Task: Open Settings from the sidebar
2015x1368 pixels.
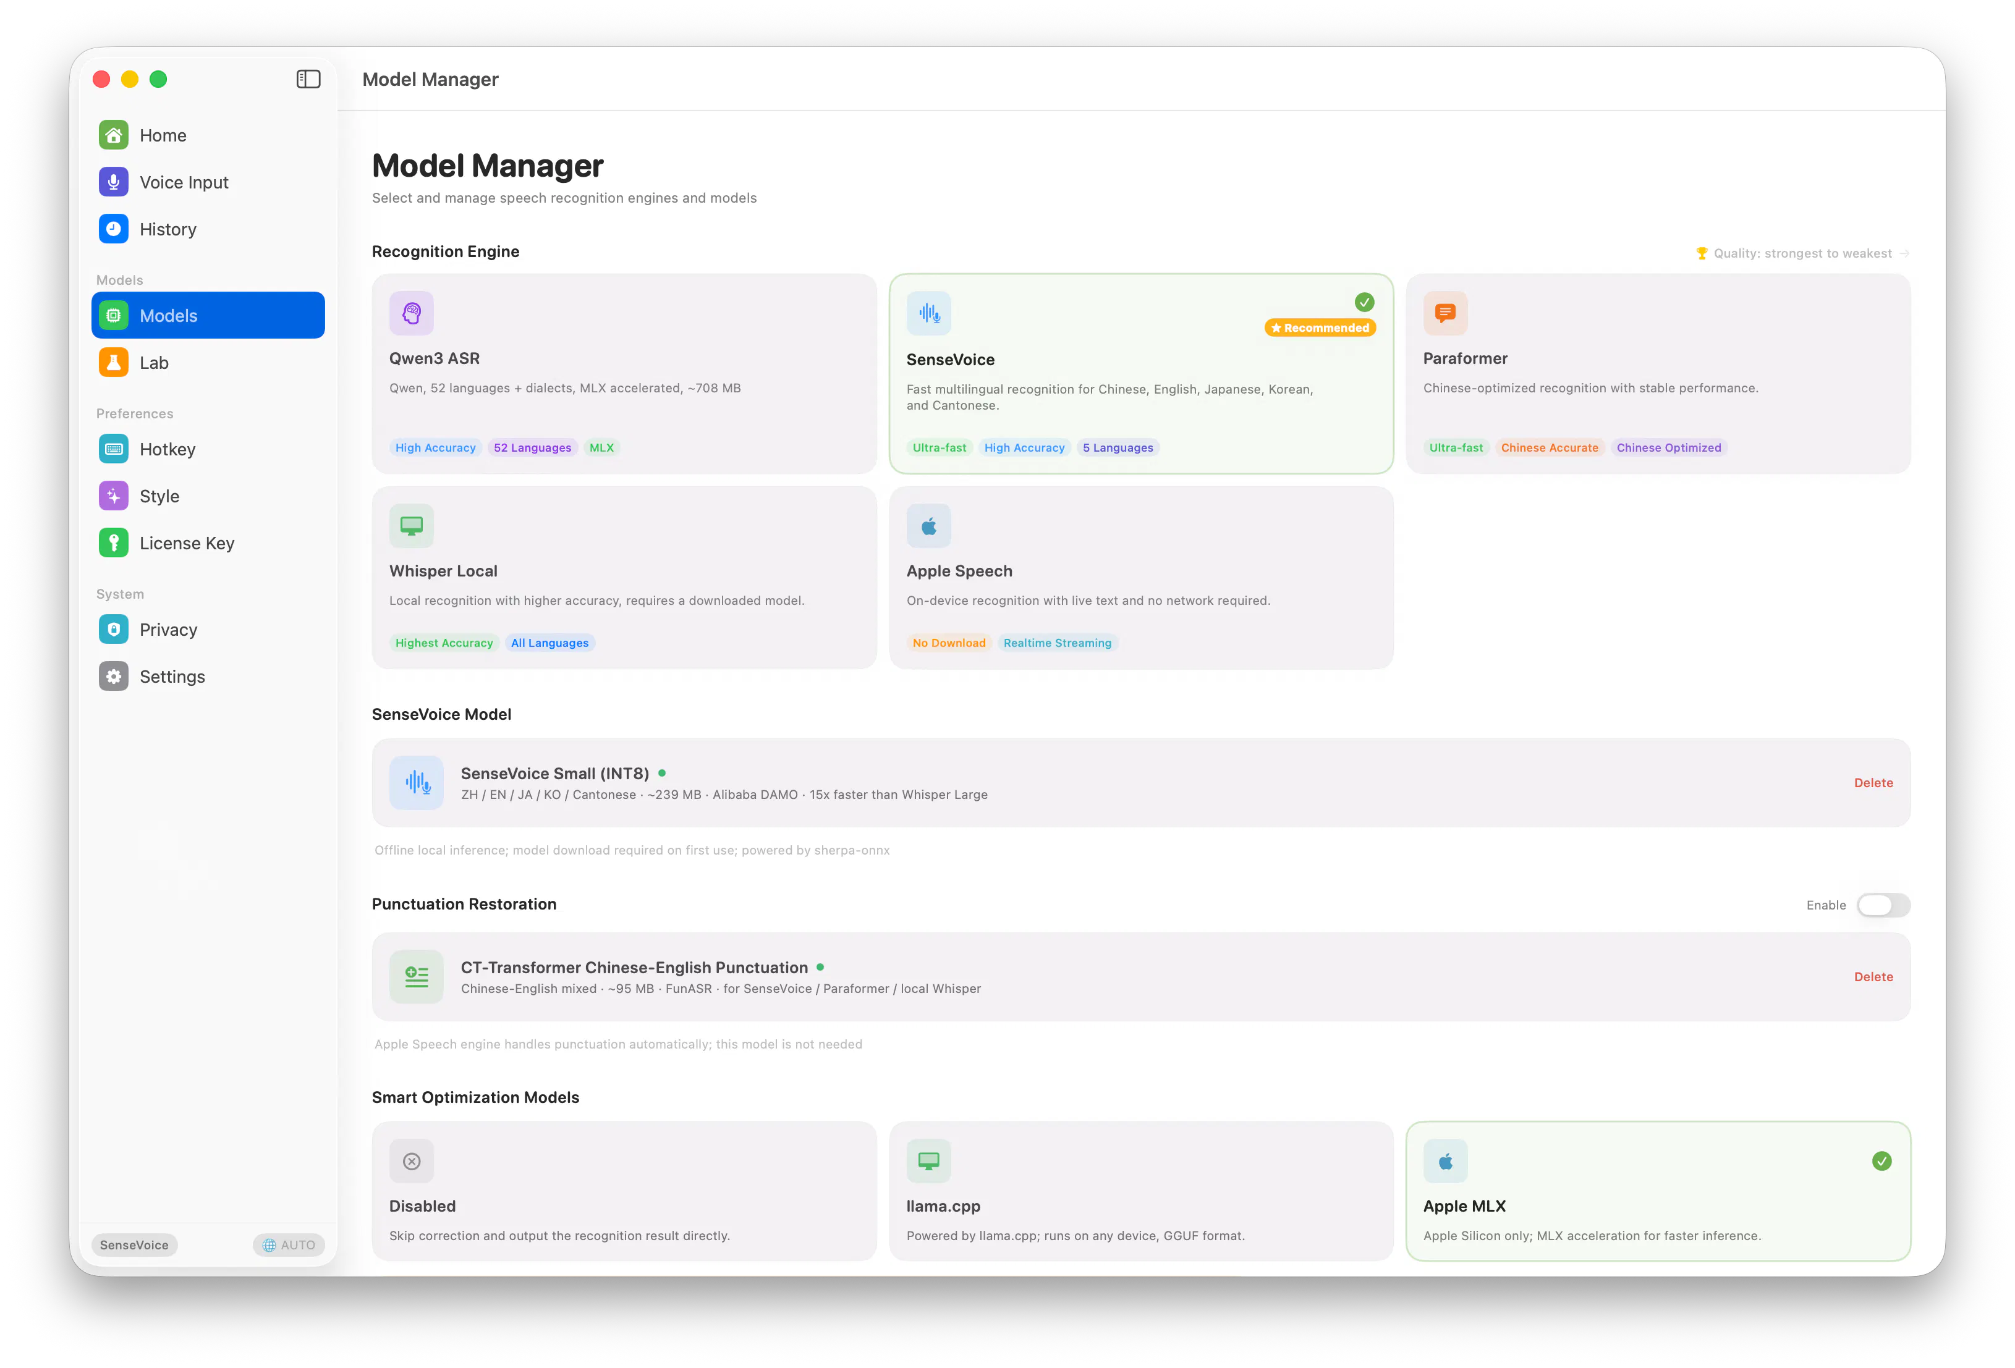Action: click(208, 676)
